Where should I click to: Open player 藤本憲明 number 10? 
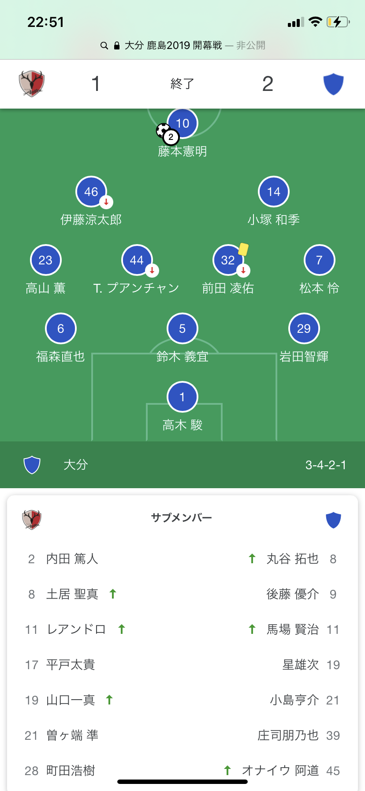[182, 124]
